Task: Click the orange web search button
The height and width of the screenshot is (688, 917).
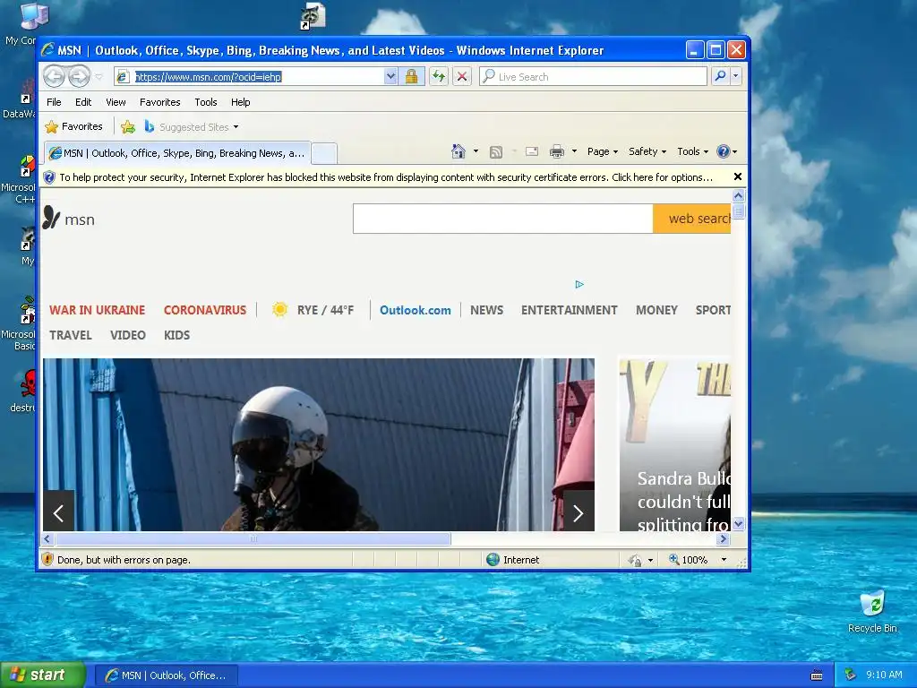Action: click(x=692, y=219)
